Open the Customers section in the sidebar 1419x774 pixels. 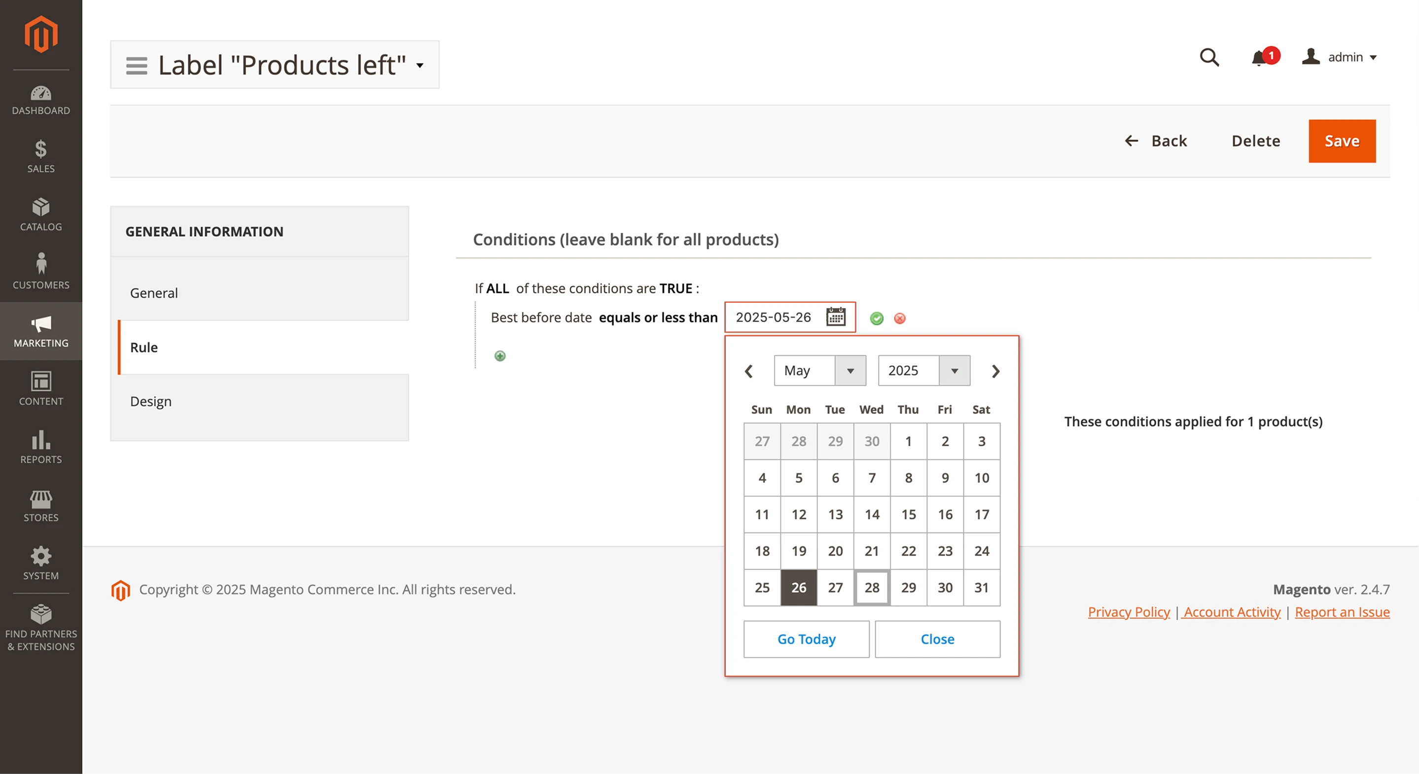41,272
